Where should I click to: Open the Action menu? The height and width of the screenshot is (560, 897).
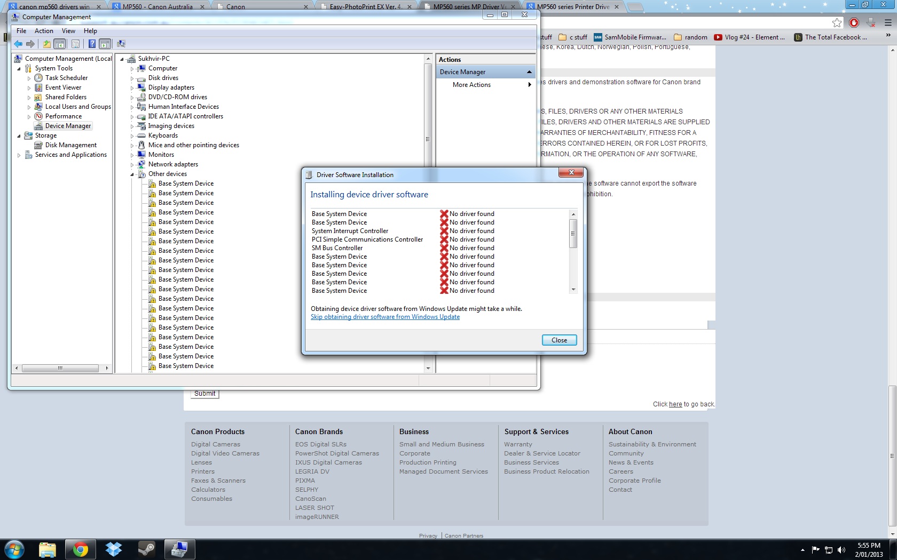(x=44, y=31)
